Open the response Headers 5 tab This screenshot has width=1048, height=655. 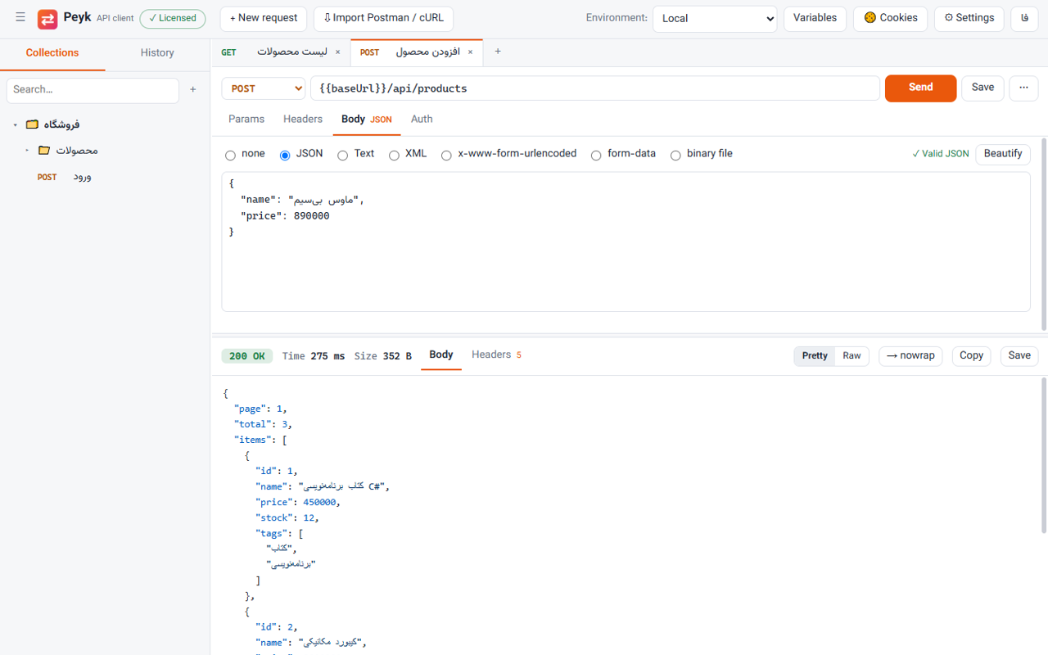click(496, 355)
